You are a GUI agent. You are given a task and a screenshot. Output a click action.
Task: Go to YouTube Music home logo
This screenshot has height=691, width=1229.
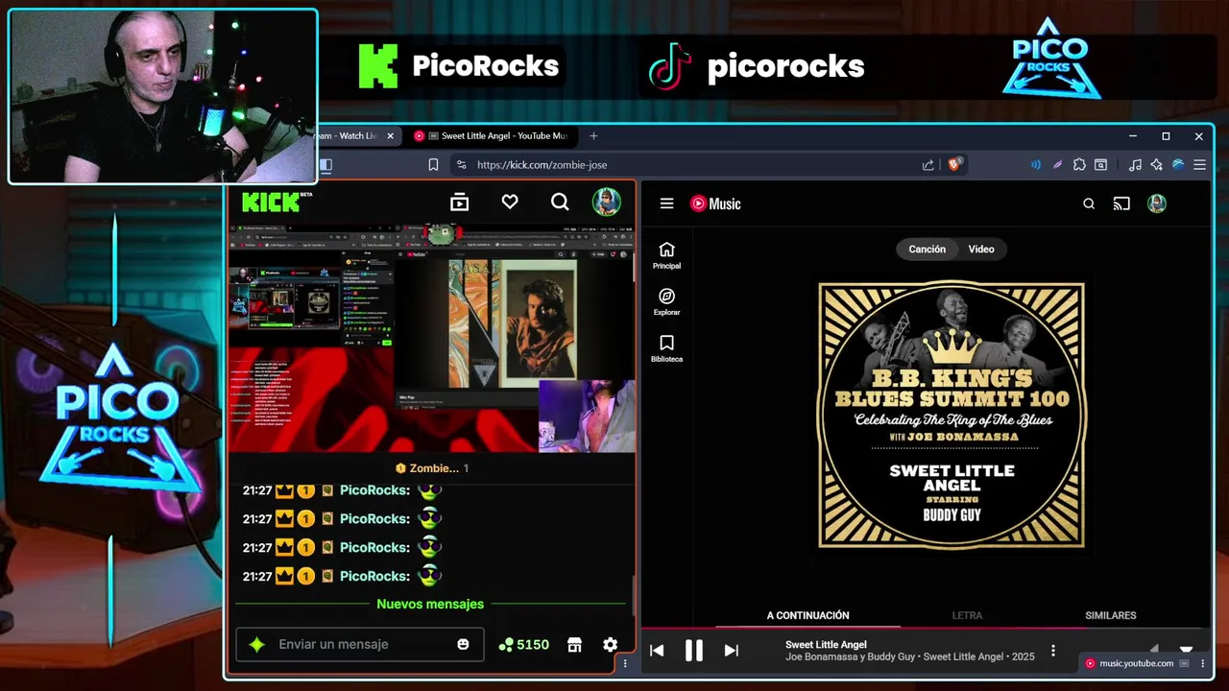coord(715,203)
